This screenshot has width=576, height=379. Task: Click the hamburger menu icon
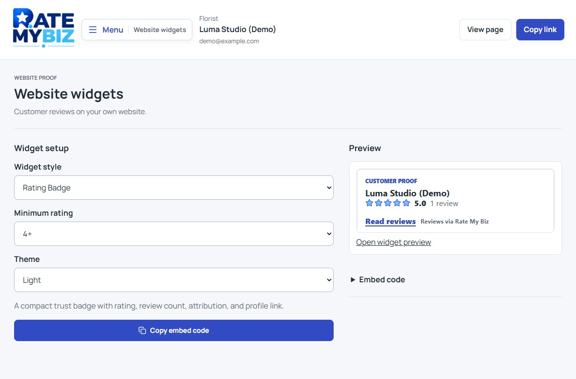[x=93, y=30]
